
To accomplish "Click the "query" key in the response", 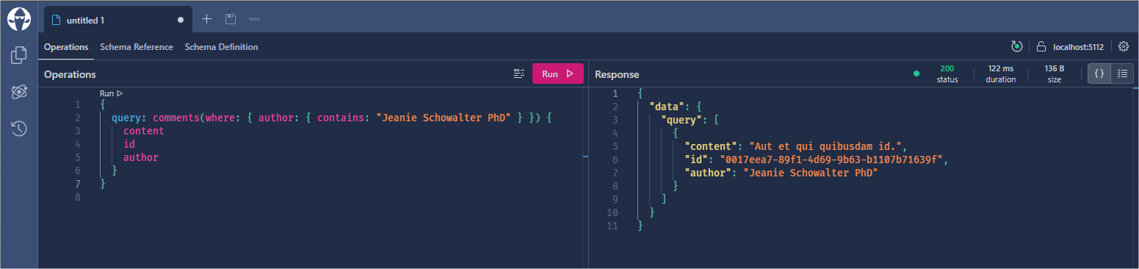I will [x=682, y=121].
